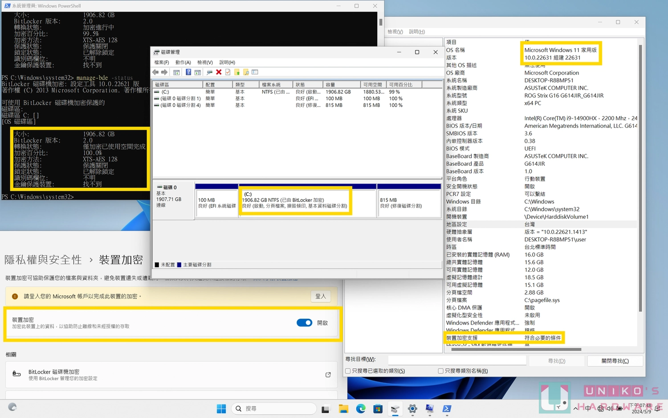Open the Windows Start menu

(221, 409)
